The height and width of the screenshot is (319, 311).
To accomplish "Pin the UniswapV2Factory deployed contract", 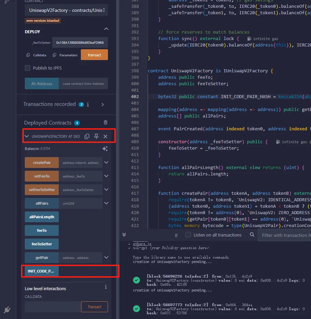I will [x=96, y=136].
